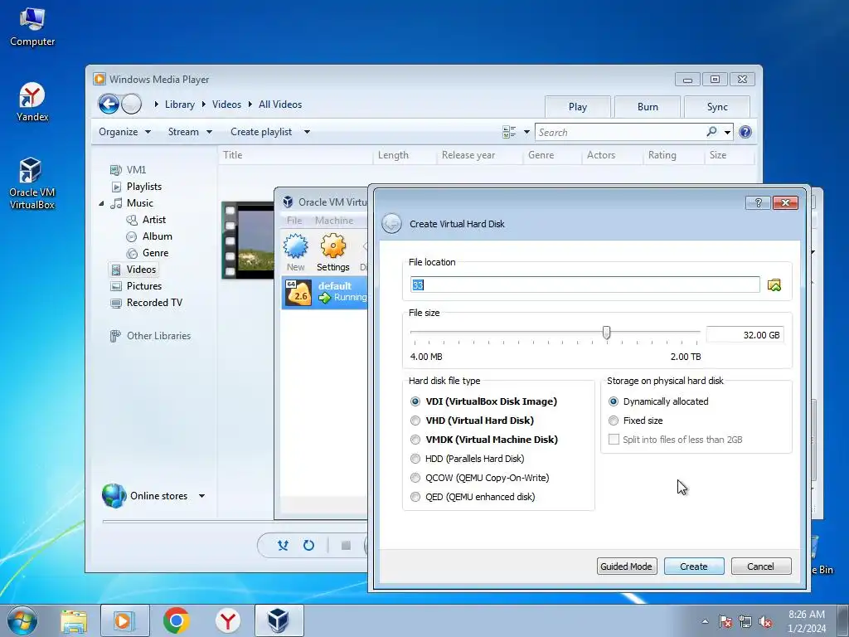849x637 pixels.
Task: Click the back arrow in Create Virtual Hard Disk
Action: (391, 223)
